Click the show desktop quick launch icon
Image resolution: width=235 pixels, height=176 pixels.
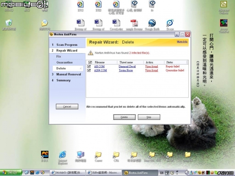point(26,173)
